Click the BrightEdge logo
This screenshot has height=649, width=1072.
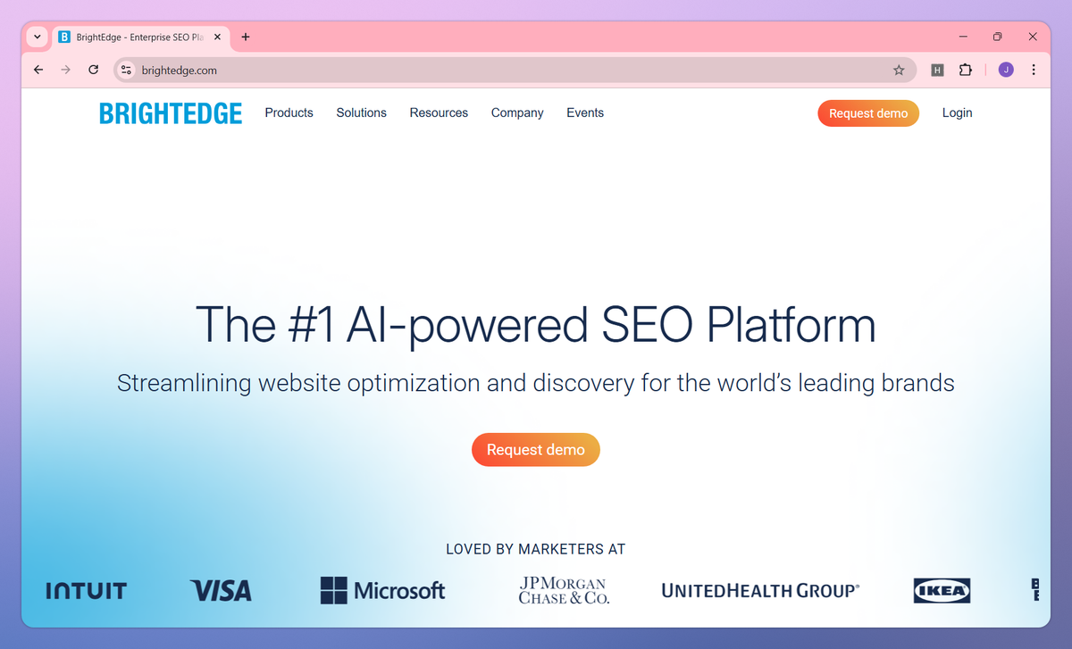[171, 113]
